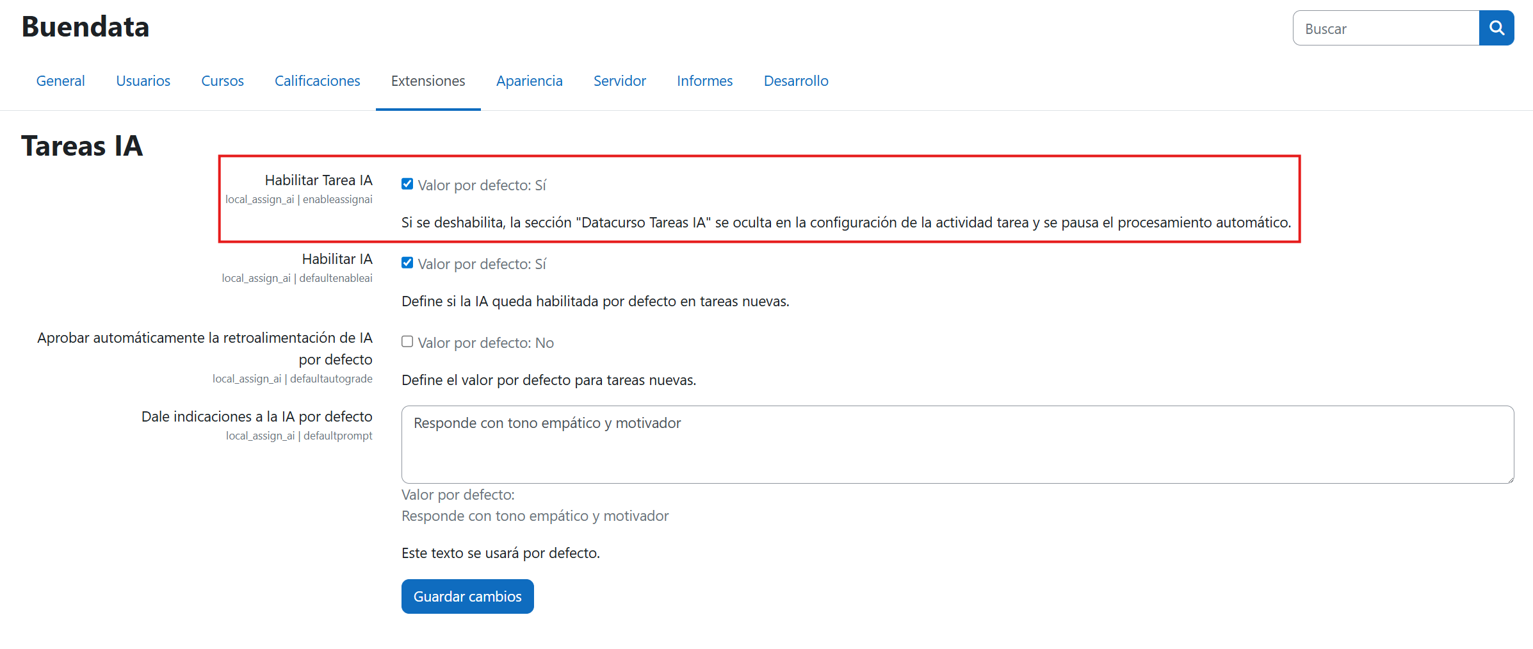This screenshot has height=649, width=1533.
Task: Click the Buendata site title
Action: pos(85,27)
